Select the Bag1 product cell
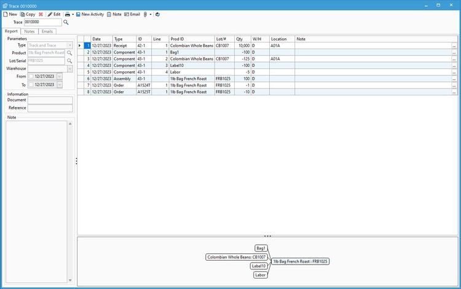The image size is (461, 289). tap(192, 52)
